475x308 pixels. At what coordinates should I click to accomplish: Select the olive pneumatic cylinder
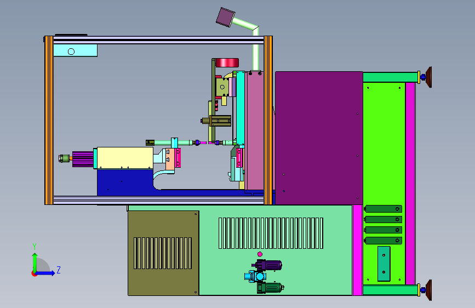220,121
